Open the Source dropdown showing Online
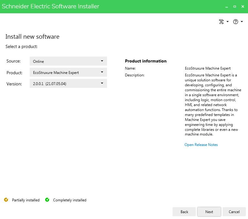The height and width of the screenshot is (219, 248). pos(68,61)
